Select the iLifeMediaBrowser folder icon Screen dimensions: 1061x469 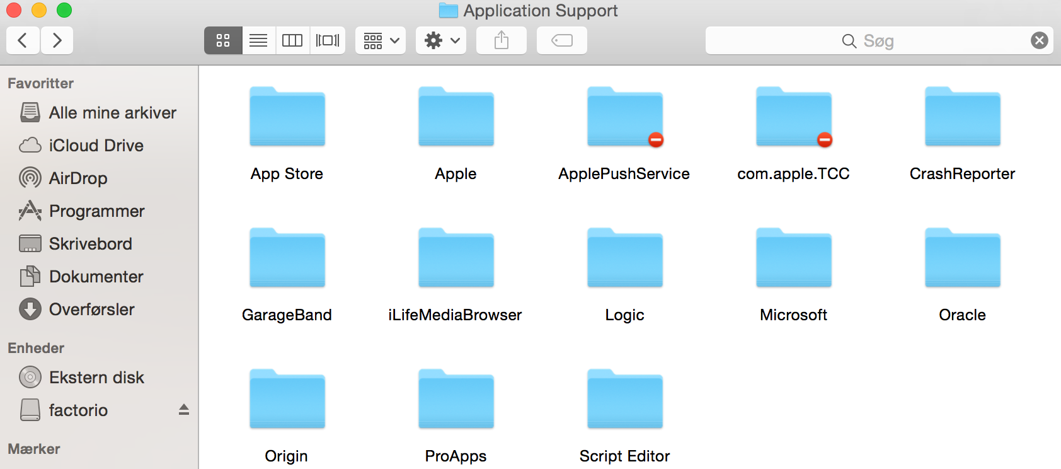[x=456, y=258]
